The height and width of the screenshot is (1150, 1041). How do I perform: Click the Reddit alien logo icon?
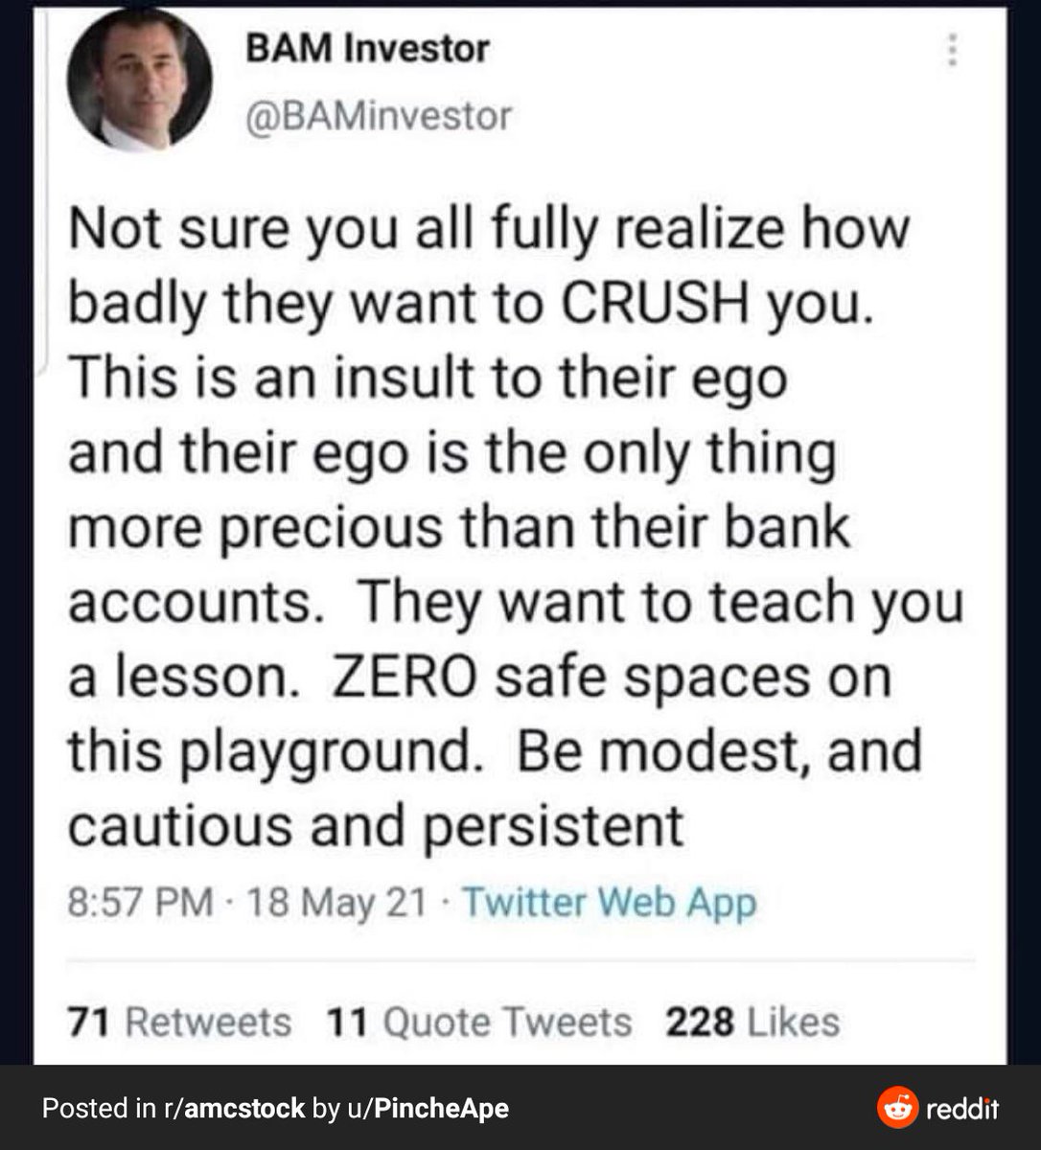[897, 1109]
